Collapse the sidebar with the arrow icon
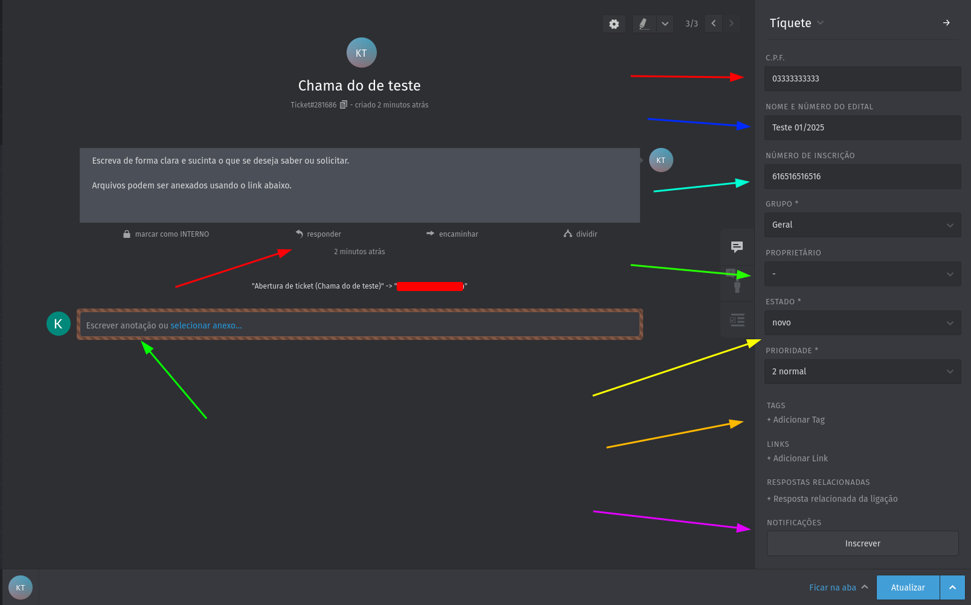Screen dimensions: 971x605 coord(946,23)
